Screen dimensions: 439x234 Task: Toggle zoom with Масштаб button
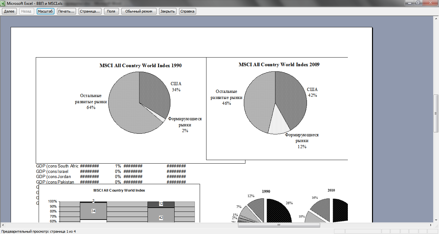(45, 11)
